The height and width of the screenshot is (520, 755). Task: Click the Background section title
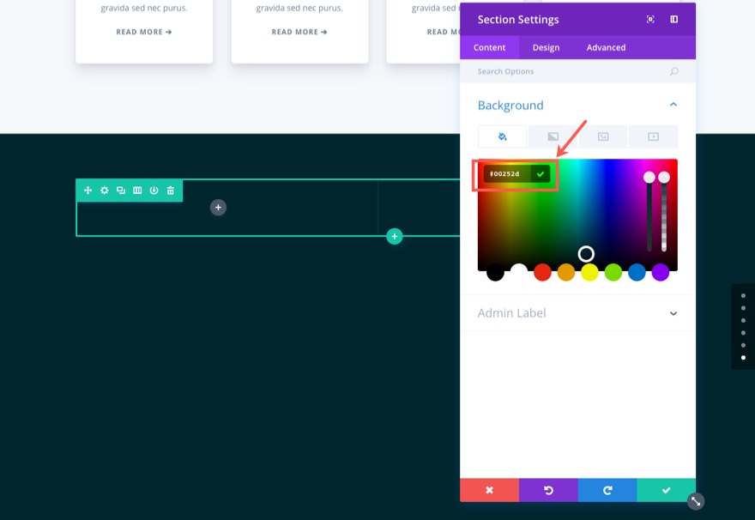point(510,105)
